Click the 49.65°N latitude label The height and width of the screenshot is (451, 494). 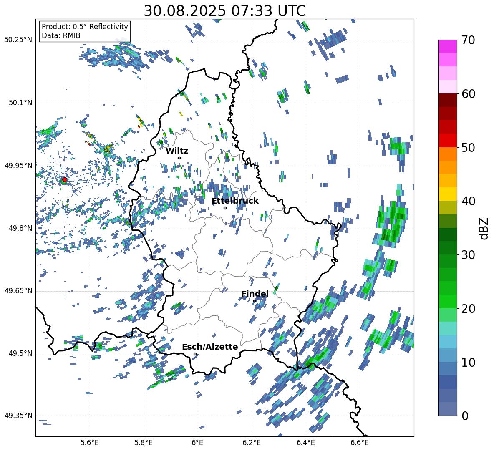18,290
